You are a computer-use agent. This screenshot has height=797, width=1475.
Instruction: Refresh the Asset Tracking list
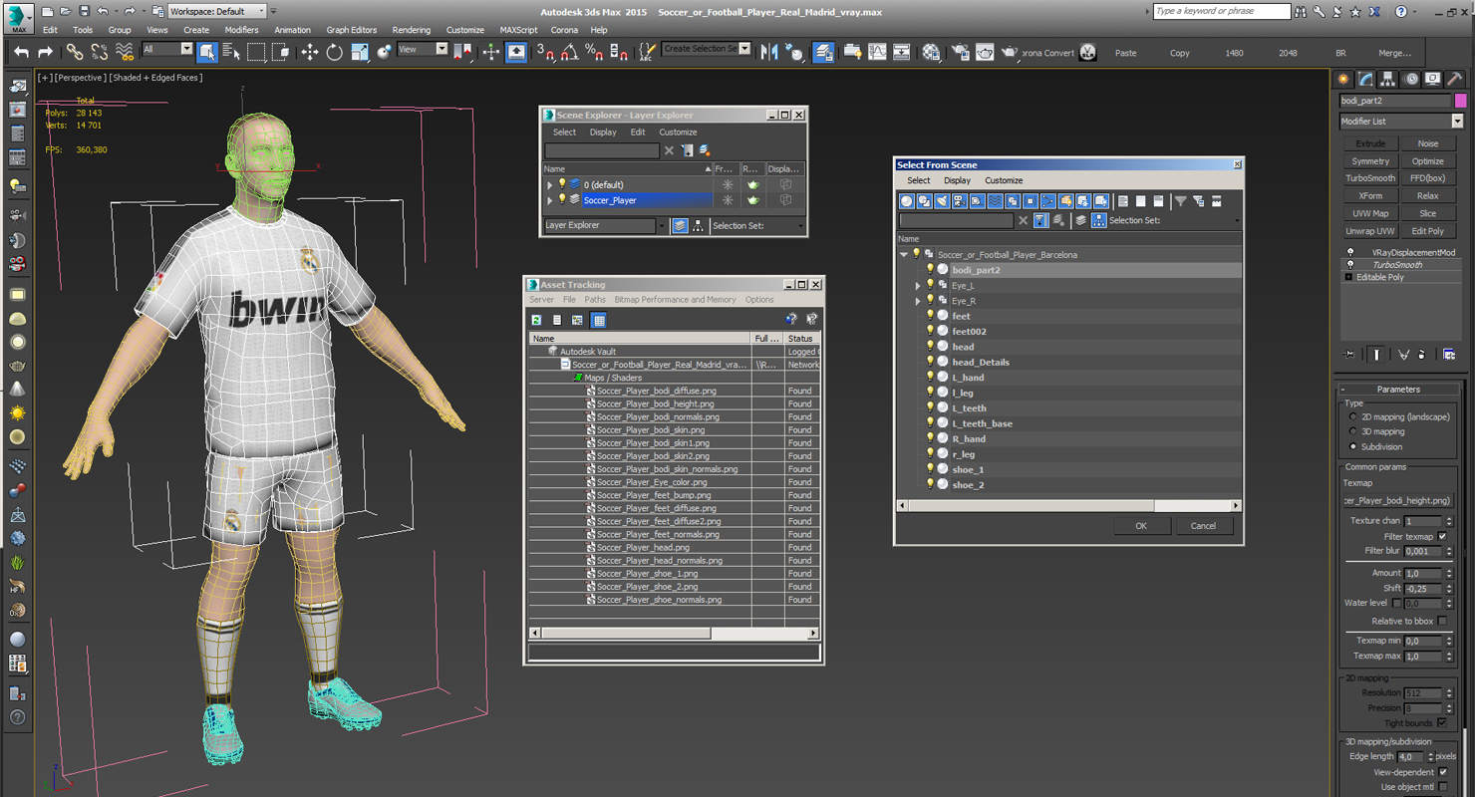coord(536,320)
